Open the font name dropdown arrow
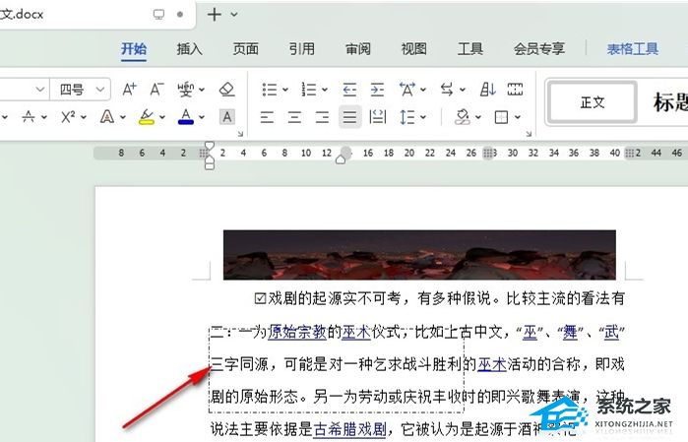Viewport: 688px width, 442px height. pos(40,90)
